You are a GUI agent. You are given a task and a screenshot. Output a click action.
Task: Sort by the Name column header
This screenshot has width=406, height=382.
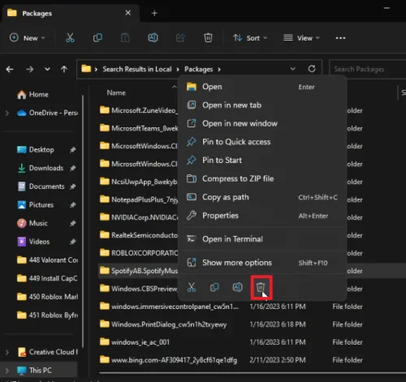click(x=116, y=92)
